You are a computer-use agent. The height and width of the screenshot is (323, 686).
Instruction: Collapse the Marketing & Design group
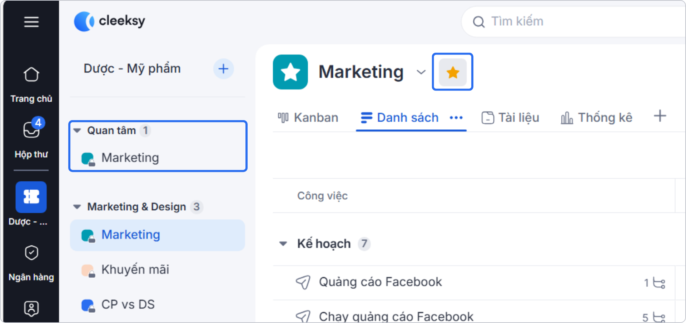click(x=77, y=207)
